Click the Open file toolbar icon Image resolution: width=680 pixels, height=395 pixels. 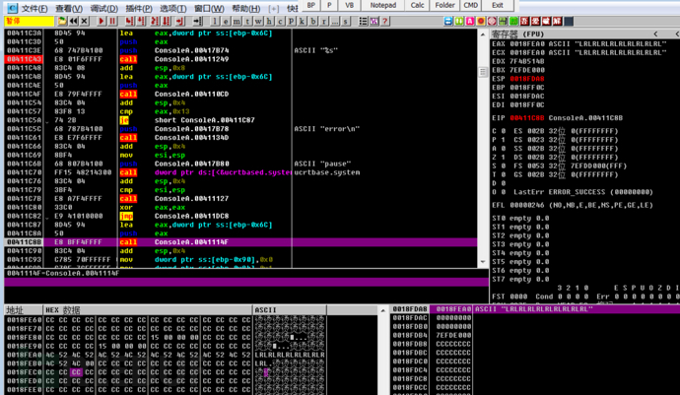coord(61,21)
